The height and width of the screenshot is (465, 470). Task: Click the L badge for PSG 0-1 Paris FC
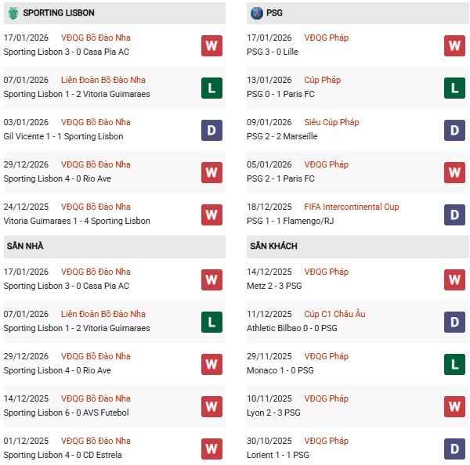click(455, 88)
